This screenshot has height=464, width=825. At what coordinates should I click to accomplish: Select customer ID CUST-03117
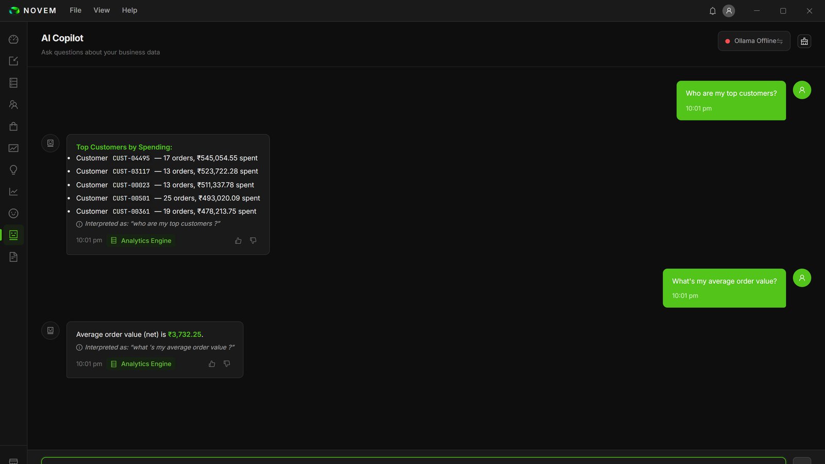coord(131,172)
